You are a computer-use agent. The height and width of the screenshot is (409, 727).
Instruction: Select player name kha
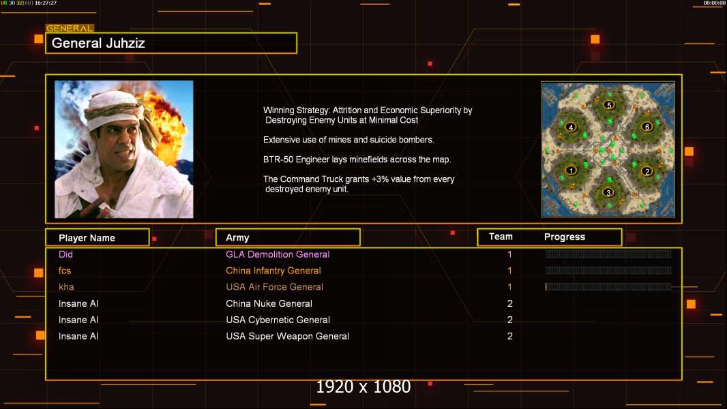pos(66,287)
